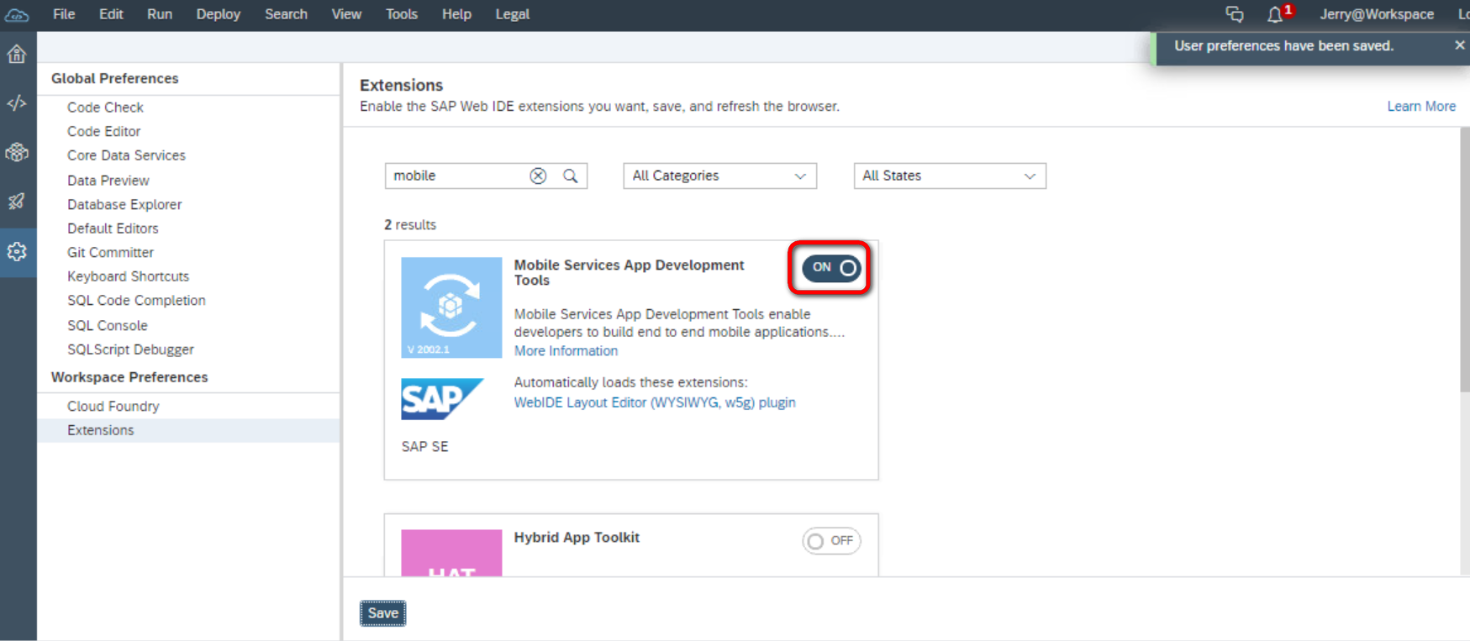
Task: Clear the mobile search text
Action: tap(538, 176)
